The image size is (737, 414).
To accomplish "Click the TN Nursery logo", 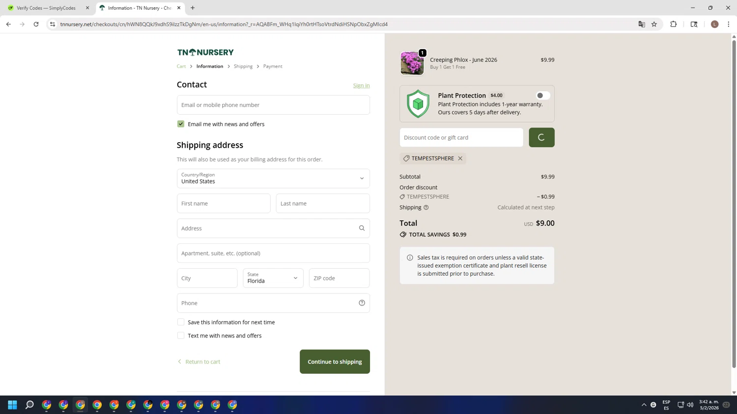I will coord(205,52).
